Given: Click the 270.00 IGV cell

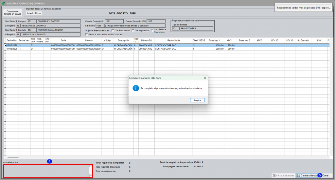Looking at the screenshot, I should click(x=229, y=45).
